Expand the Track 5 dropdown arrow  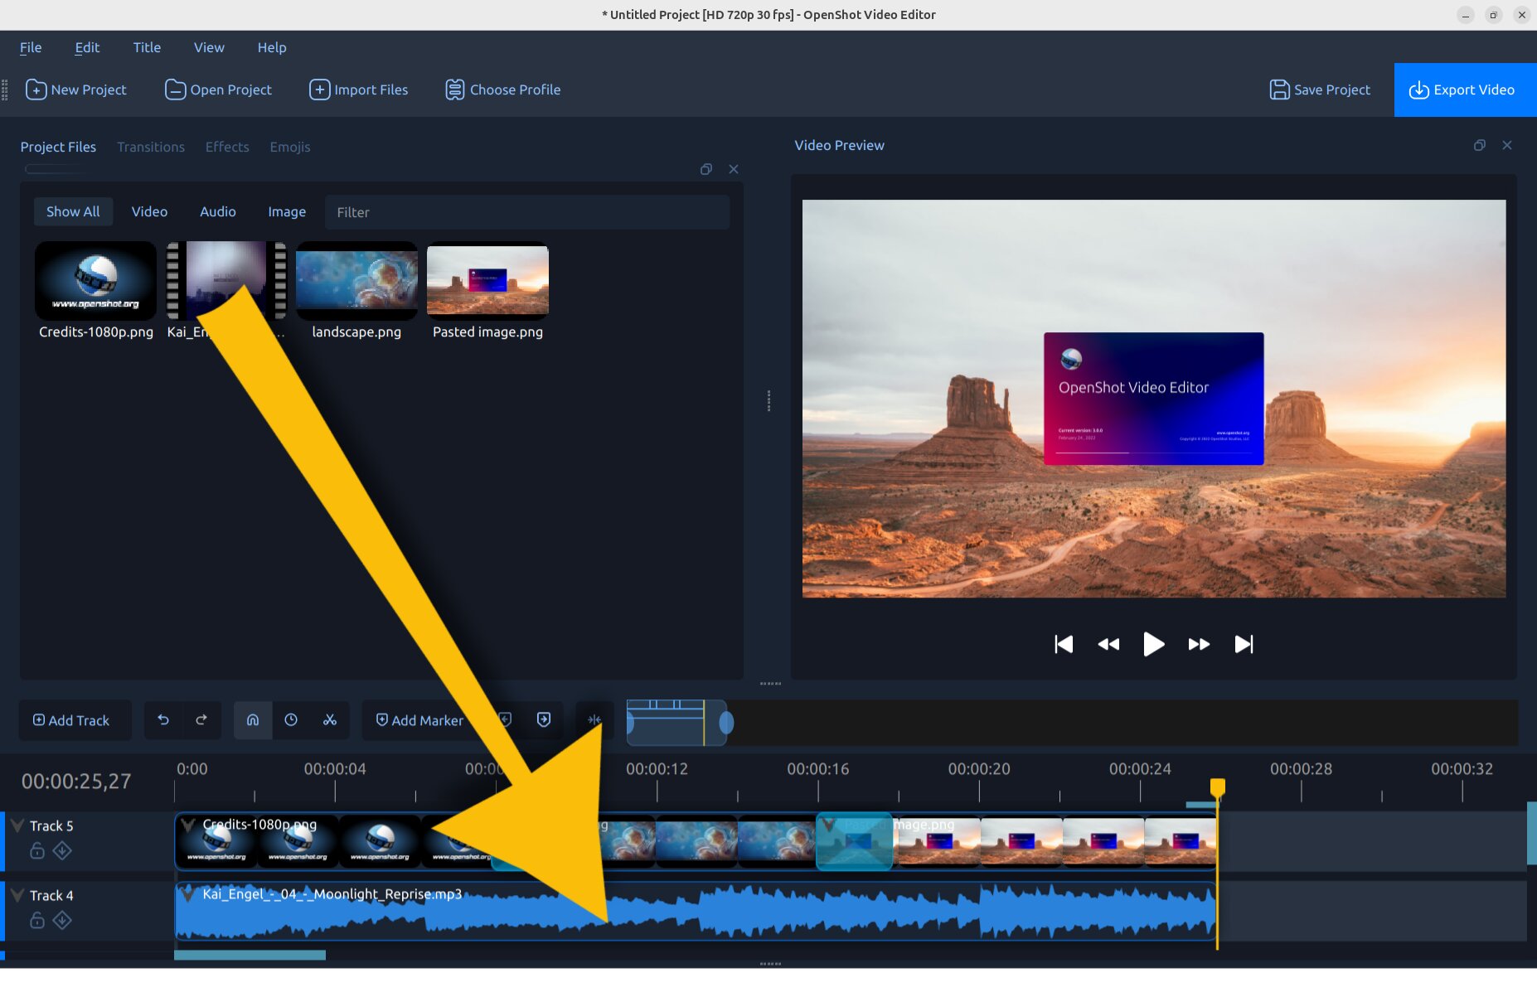tap(17, 825)
